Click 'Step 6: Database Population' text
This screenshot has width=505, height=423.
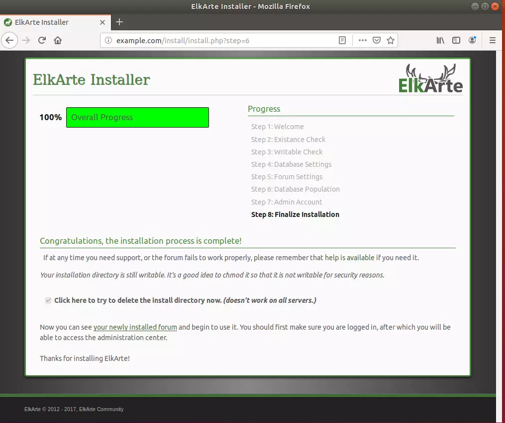tap(296, 189)
